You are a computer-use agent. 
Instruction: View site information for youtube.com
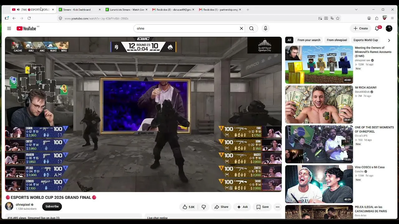point(60,18)
